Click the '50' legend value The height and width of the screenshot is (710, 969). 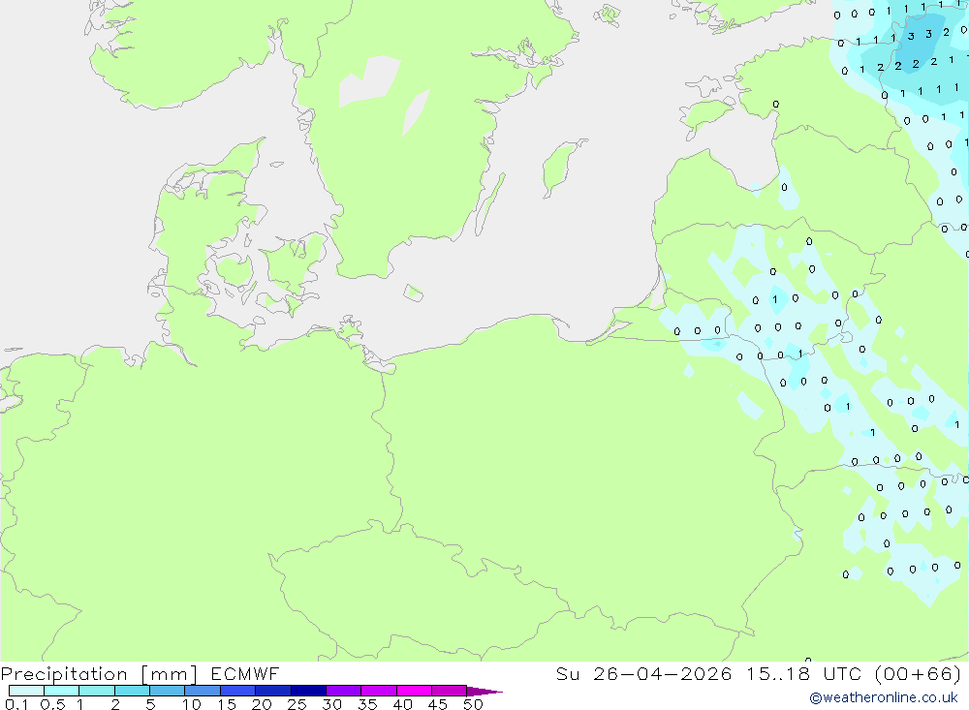(x=473, y=704)
